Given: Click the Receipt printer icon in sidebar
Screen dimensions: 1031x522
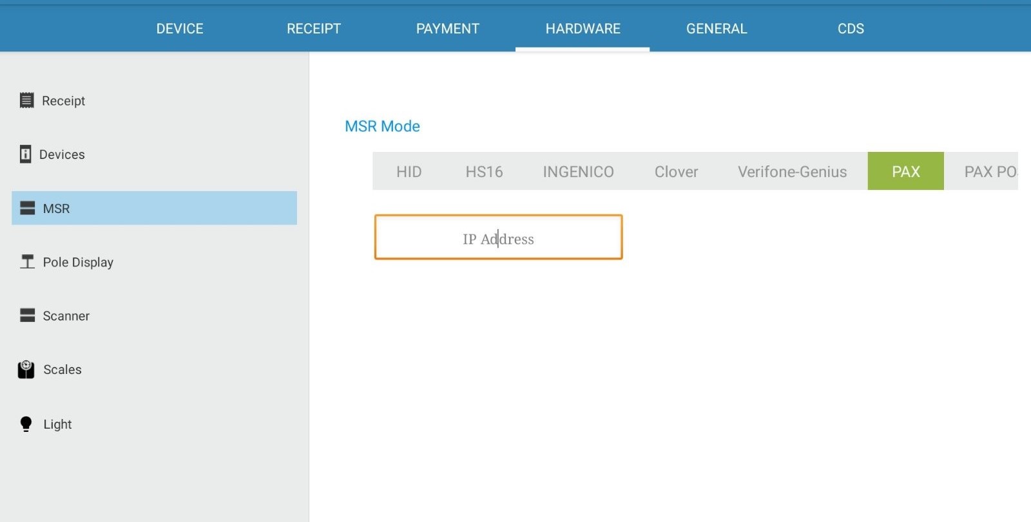Looking at the screenshot, I should tap(26, 100).
